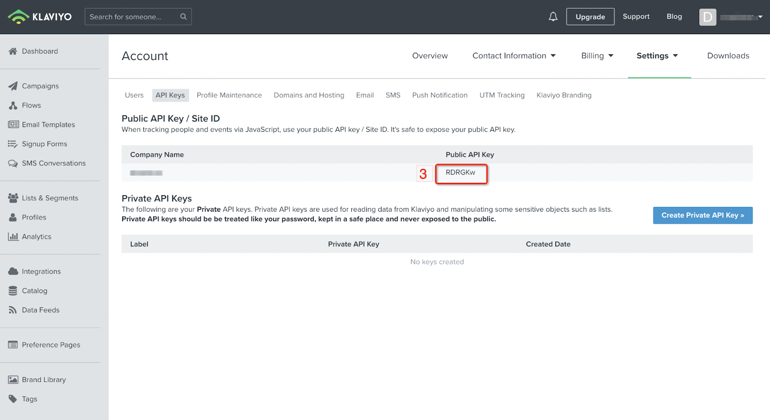Screen dimensions: 770x420
Task: Switch to the Users sub-tab
Action: pyautogui.click(x=134, y=95)
